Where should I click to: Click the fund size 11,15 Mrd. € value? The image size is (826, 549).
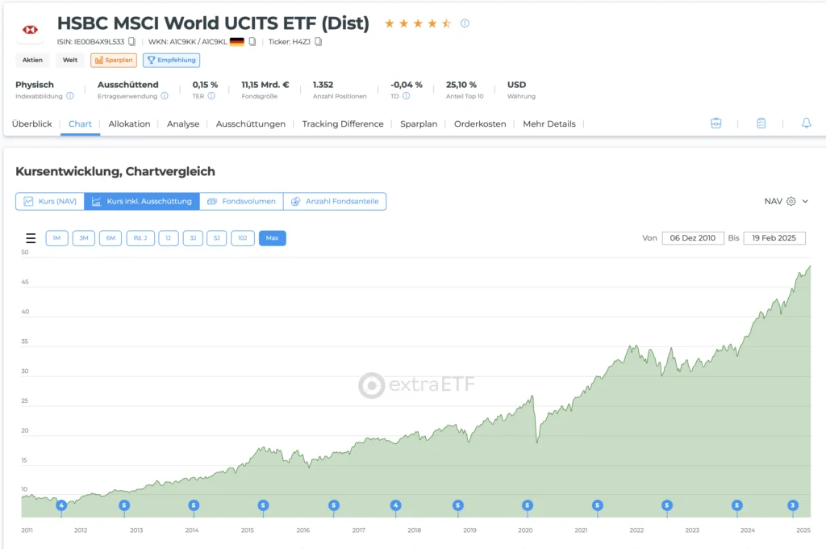click(x=265, y=85)
